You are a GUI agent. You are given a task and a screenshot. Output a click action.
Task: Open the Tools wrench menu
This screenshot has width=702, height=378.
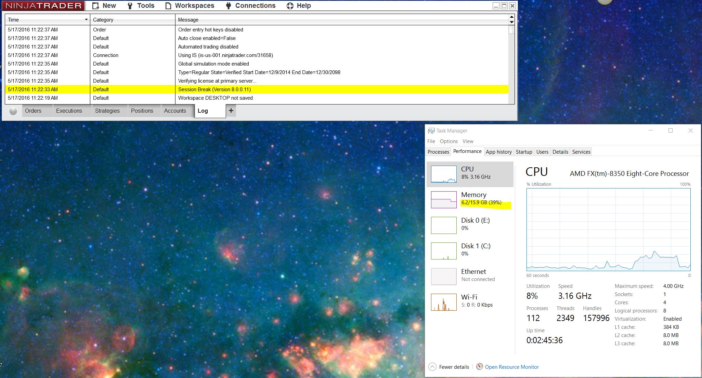pyautogui.click(x=130, y=6)
